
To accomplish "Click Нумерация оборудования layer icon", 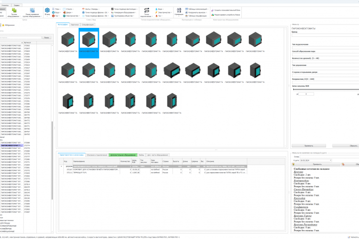I will [x=112, y=12].
